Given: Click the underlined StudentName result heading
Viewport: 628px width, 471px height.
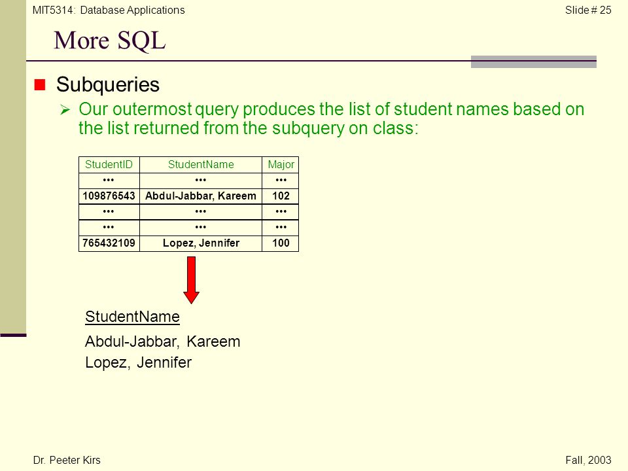Looking at the screenshot, I should tap(133, 317).
